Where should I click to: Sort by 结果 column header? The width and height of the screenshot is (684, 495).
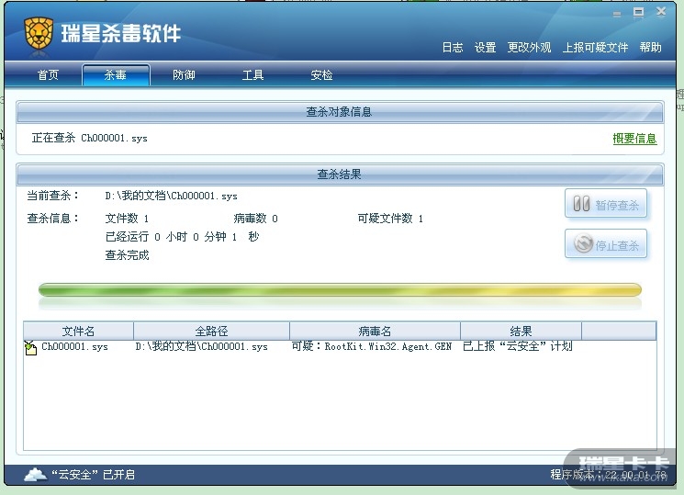point(521,331)
